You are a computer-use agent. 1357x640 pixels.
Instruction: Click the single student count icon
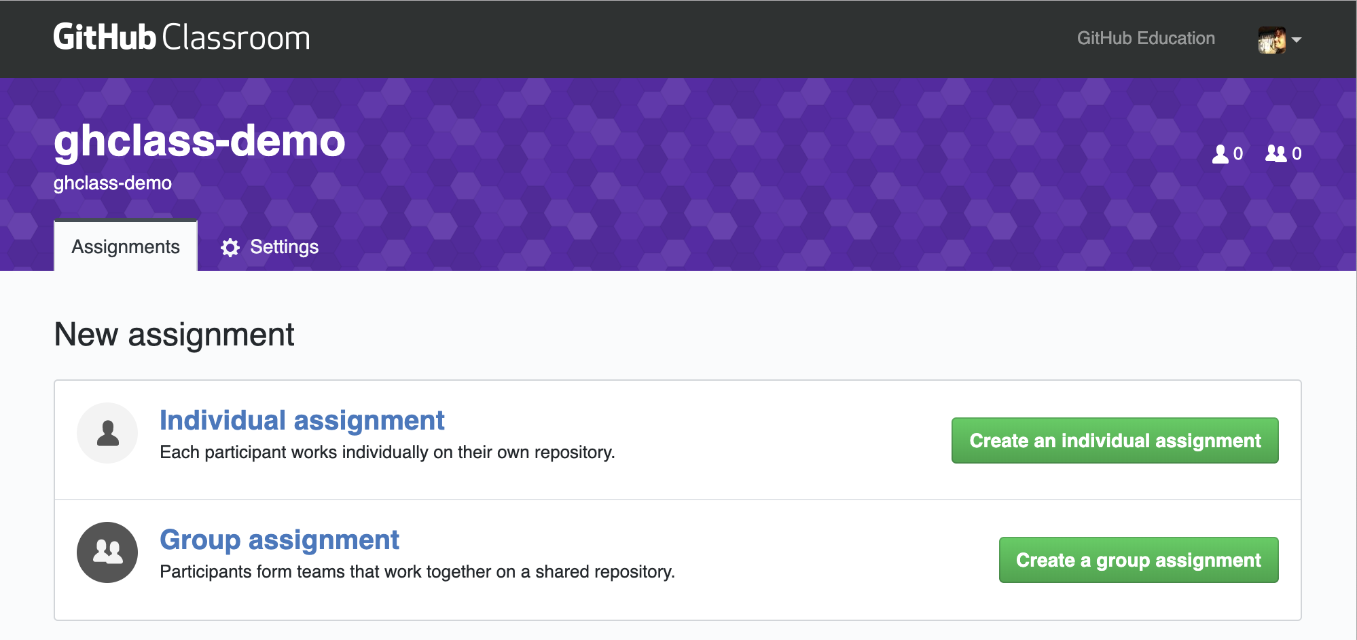point(1220,154)
